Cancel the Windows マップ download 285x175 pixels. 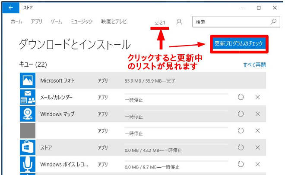coord(258,114)
